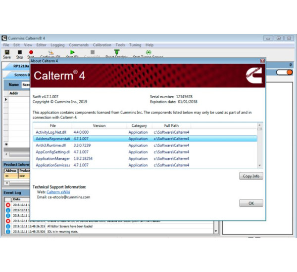
Task: Toggle the orange switch at top right
Action: click(x=284, y=72)
